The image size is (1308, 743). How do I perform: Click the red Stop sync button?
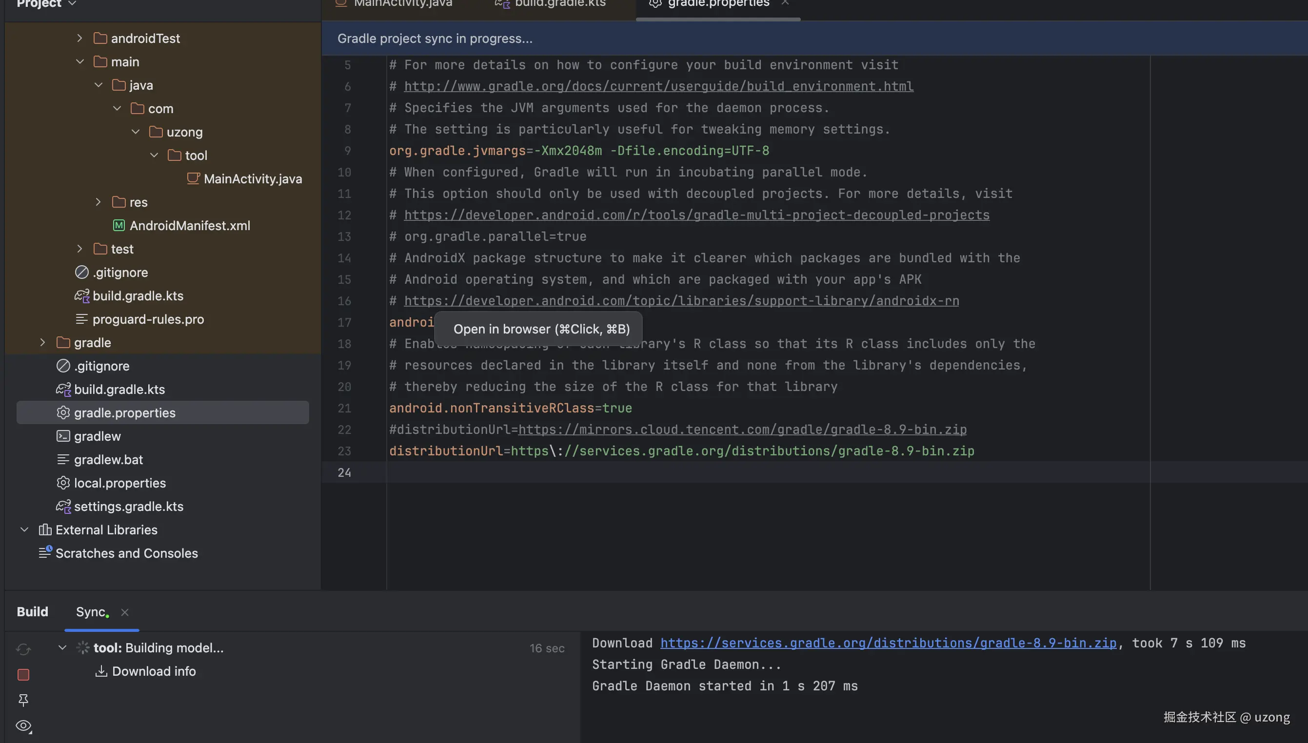23,674
